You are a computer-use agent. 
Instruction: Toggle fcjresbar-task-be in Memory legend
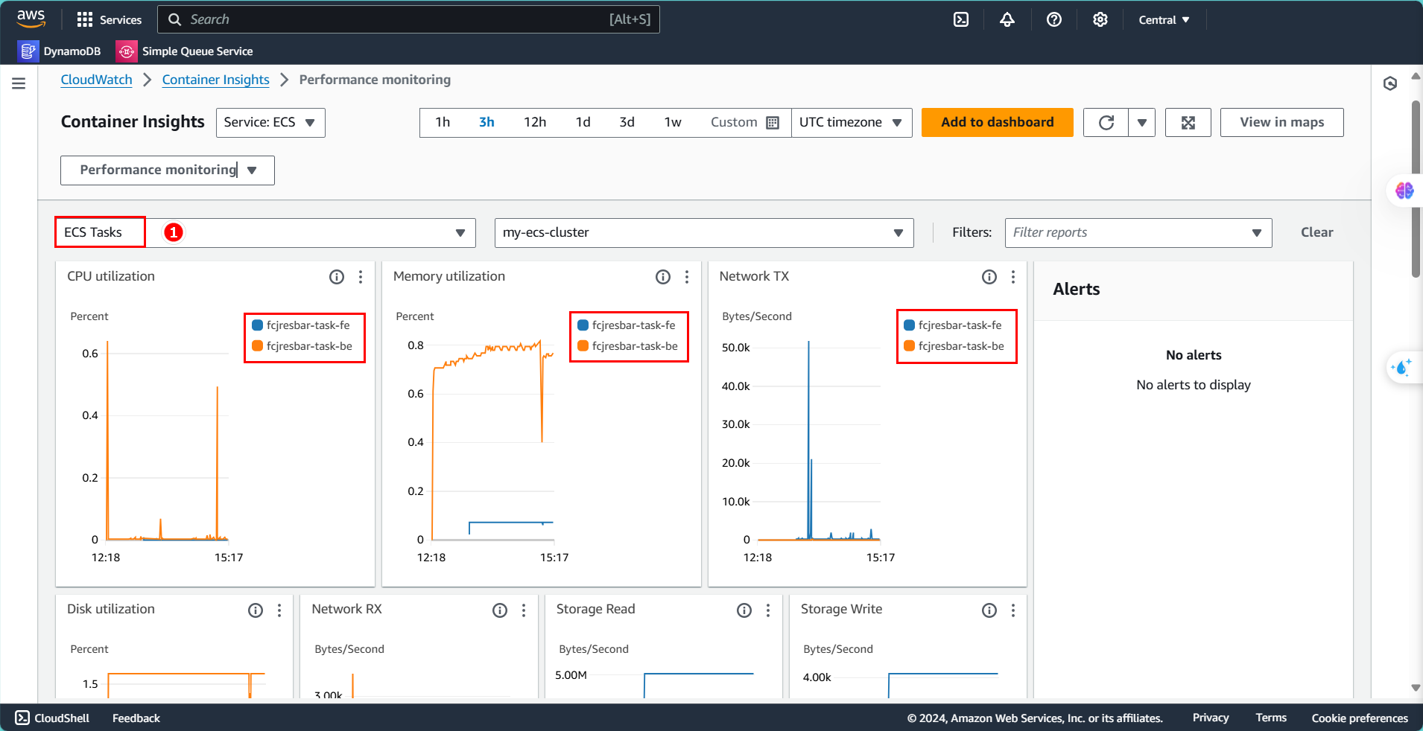[627, 346]
